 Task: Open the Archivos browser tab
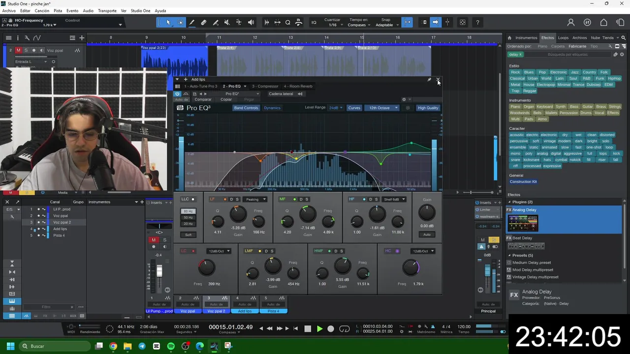coord(580,37)
